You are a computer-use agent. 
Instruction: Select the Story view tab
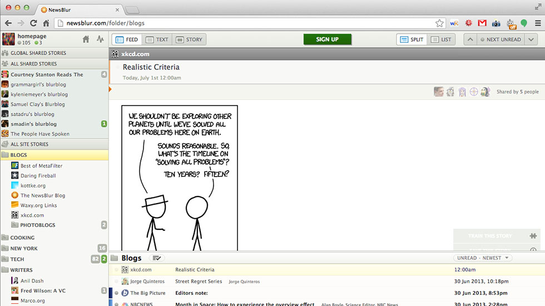pyautogui.click(x=189, y=40)
